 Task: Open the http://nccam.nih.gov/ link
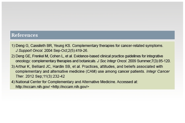pos(33,87)
